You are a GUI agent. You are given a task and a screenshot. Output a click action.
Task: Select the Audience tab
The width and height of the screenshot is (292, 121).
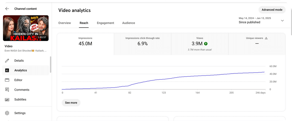(128, 23)
